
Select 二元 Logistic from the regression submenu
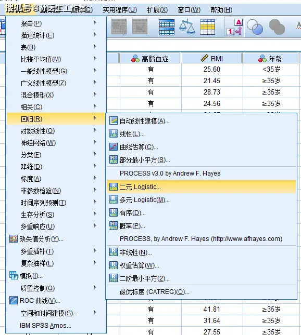(201, 187)
